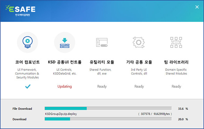Click the 33.6 % value

(x=183, y=109)
